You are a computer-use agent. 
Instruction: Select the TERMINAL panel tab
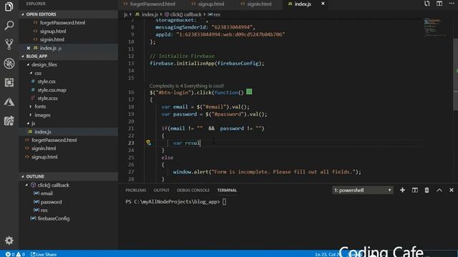point(227,190)
